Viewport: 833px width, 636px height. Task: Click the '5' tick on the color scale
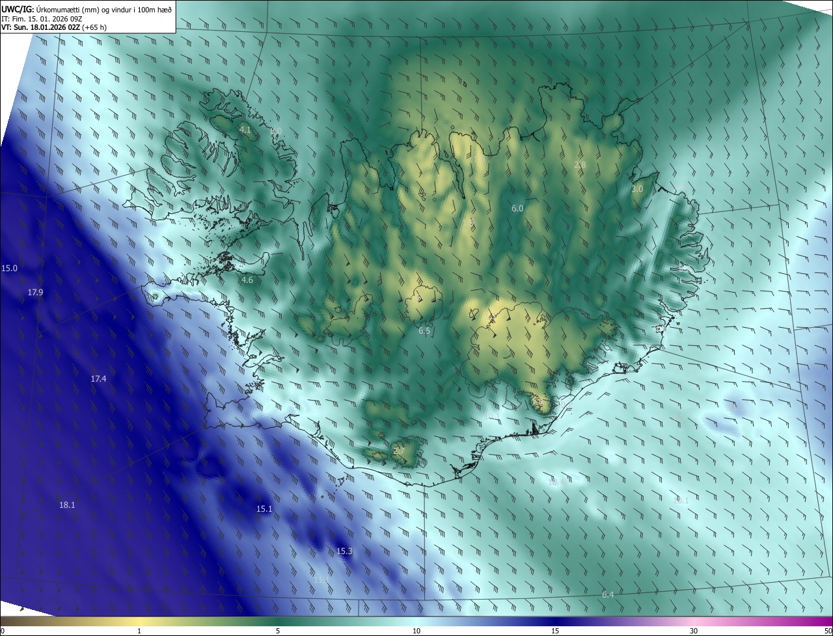[278, 631]
